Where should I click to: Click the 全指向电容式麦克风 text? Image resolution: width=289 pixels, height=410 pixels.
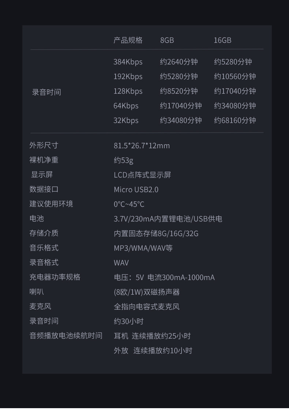pos(146,307)
